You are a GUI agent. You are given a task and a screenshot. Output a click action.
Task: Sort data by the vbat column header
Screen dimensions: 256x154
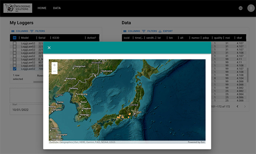239,38
